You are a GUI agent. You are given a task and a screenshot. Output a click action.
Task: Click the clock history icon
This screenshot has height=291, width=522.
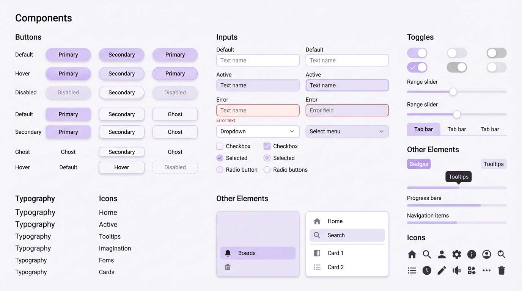tap(427, 270)
